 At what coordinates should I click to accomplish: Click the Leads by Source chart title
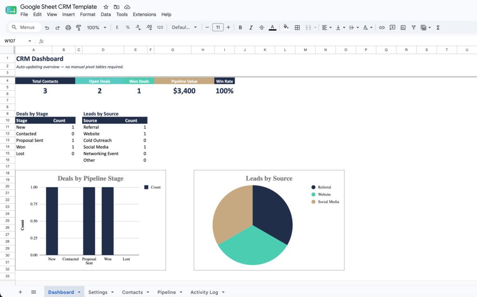point(269,178)
